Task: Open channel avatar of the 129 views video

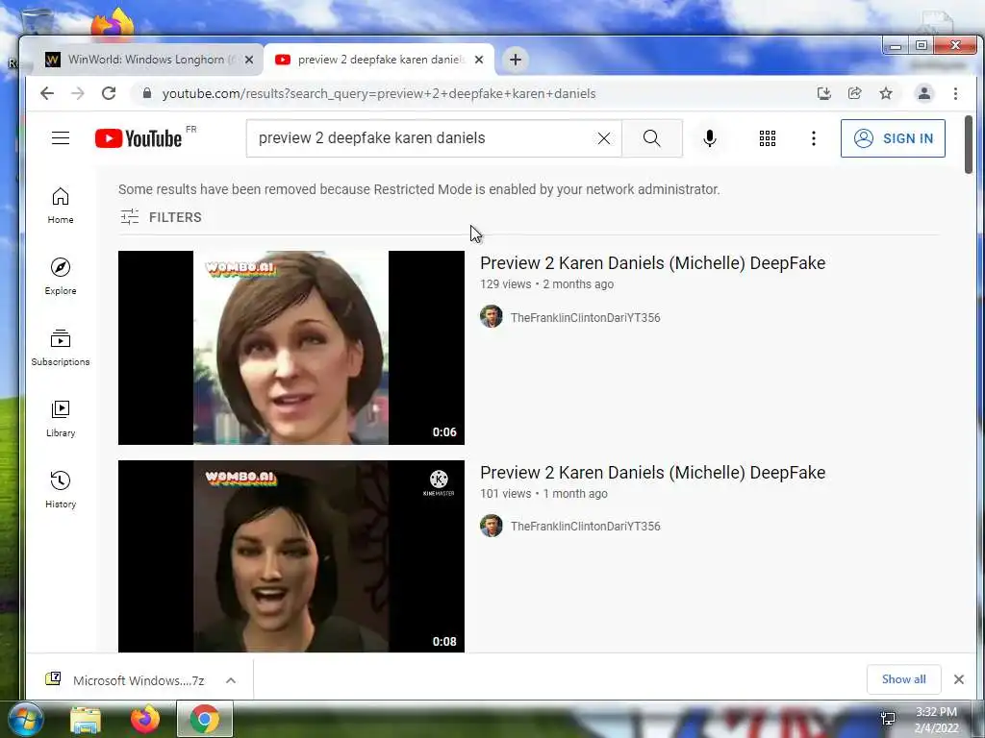Action: click(x=492, y=317)
